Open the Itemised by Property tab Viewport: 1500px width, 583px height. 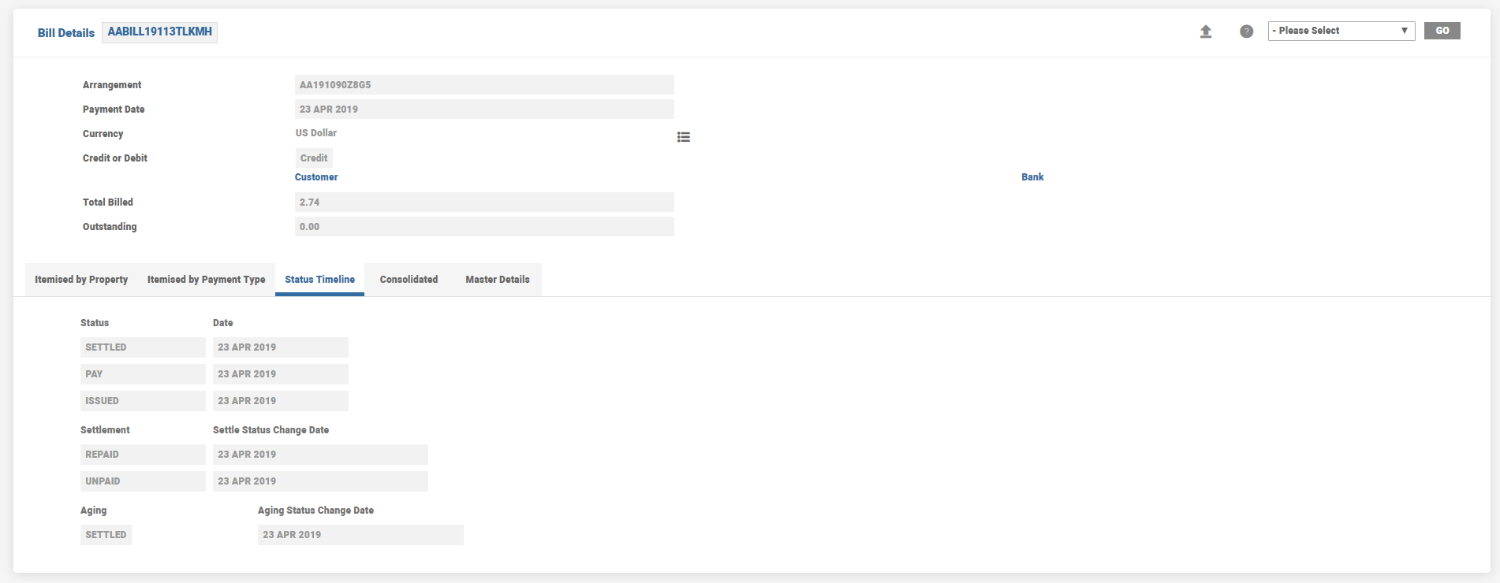point(81,280)
